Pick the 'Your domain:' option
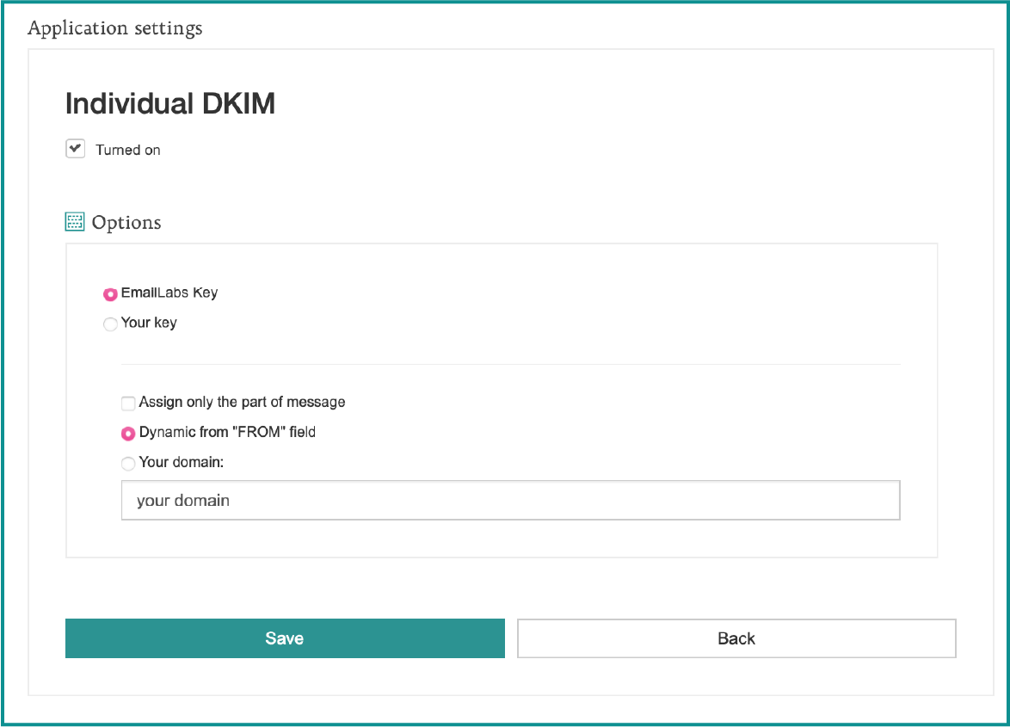 click(x=127, y=463)
